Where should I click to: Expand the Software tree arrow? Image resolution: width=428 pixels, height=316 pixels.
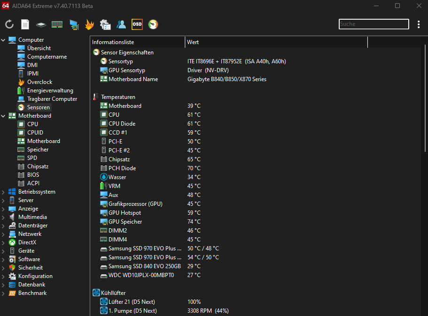click(3, 260)
